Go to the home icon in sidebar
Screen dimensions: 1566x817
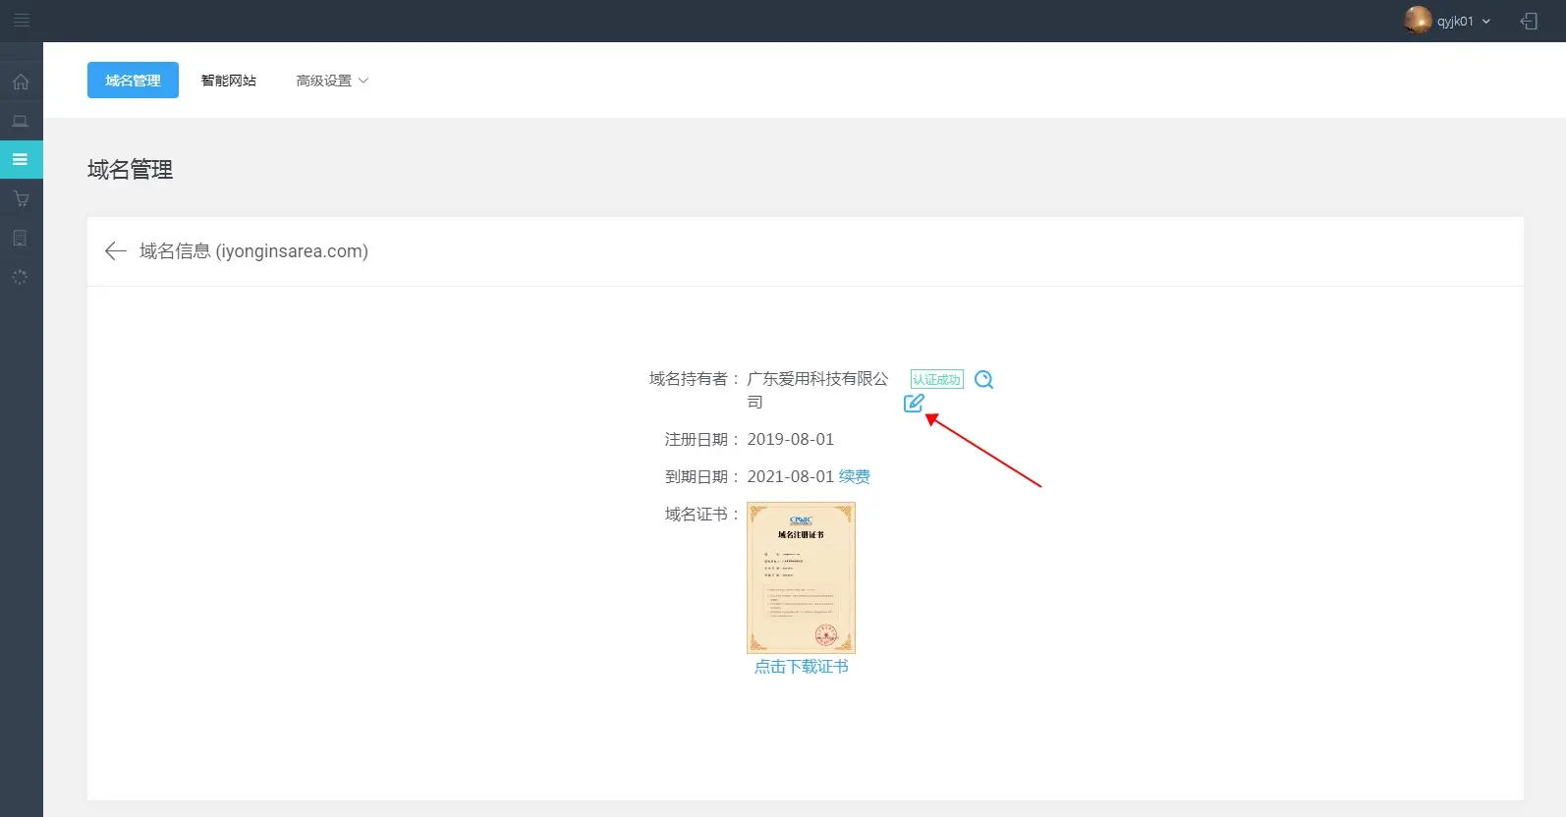[x=21, y=82]
